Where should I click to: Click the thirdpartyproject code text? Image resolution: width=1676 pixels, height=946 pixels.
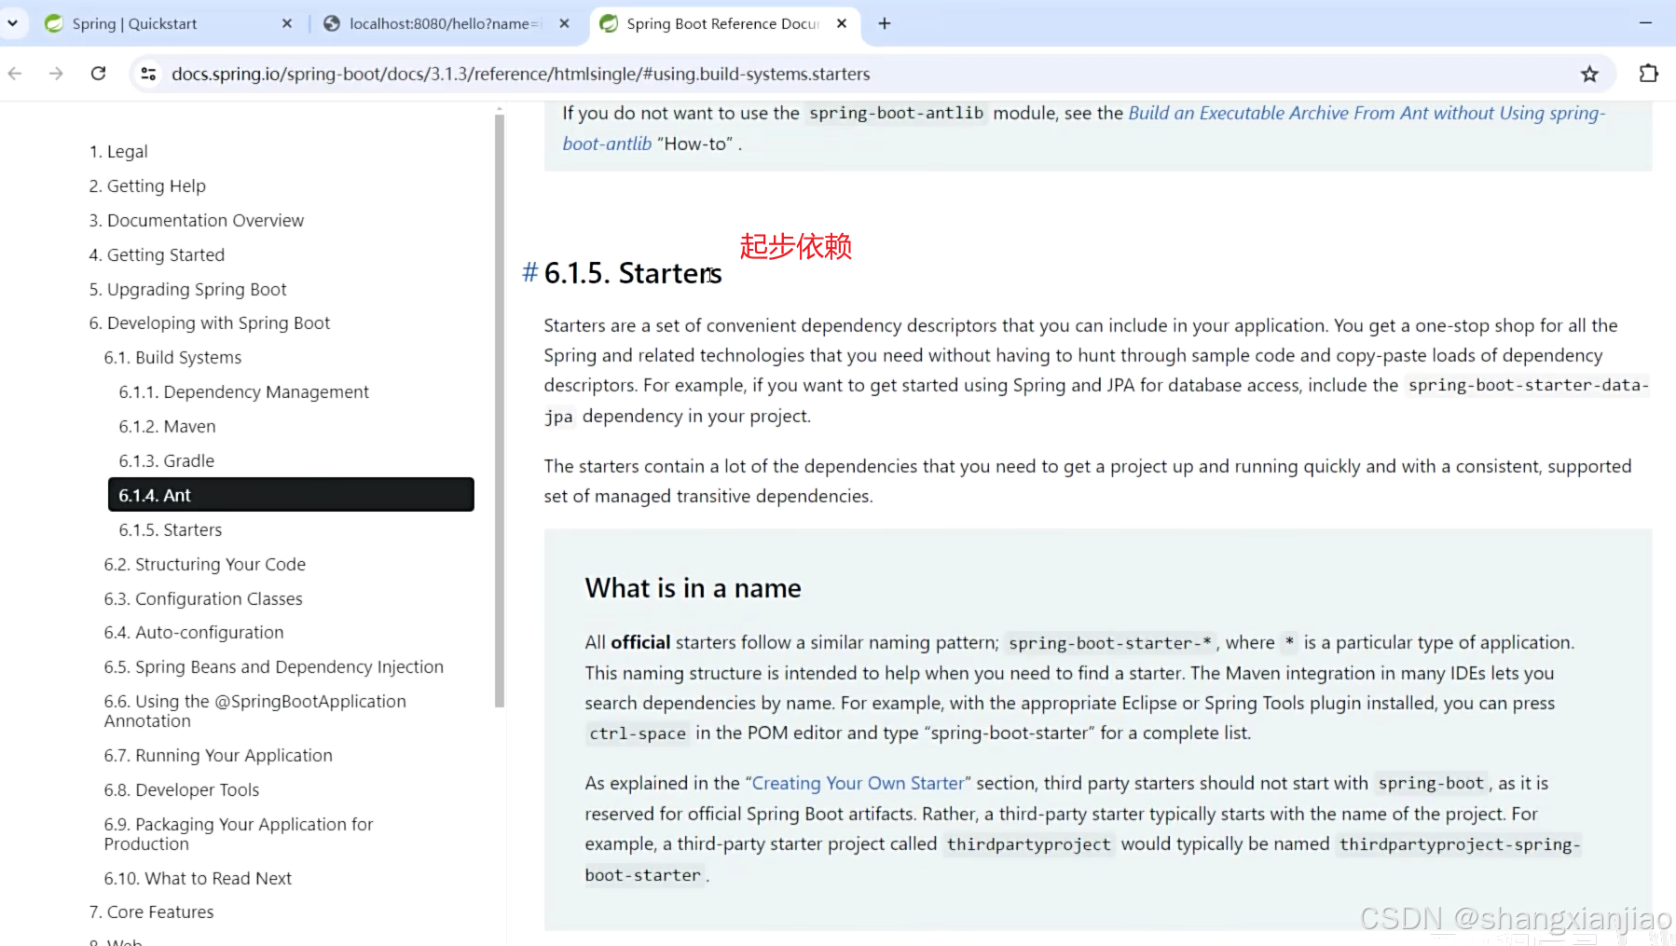[1029, 844]
